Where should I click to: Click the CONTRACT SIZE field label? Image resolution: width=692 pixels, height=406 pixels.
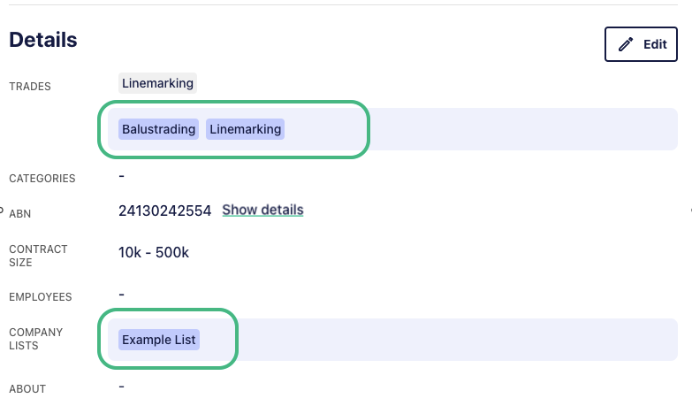tap(38, 256)
